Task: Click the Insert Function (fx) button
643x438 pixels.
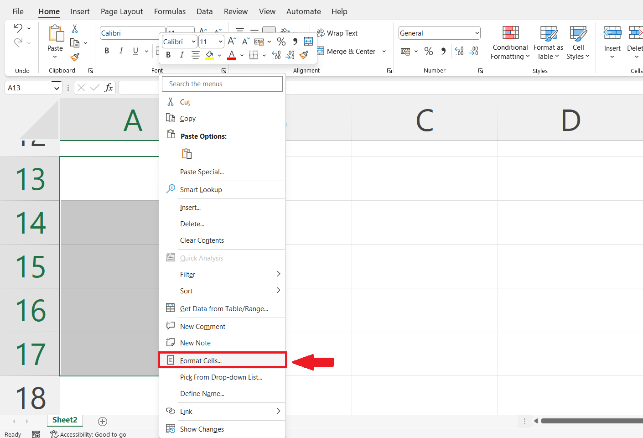Action: 109,87
